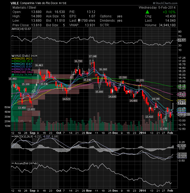
Task: Click the 13.958 low price label
Action: pos(22,108)
